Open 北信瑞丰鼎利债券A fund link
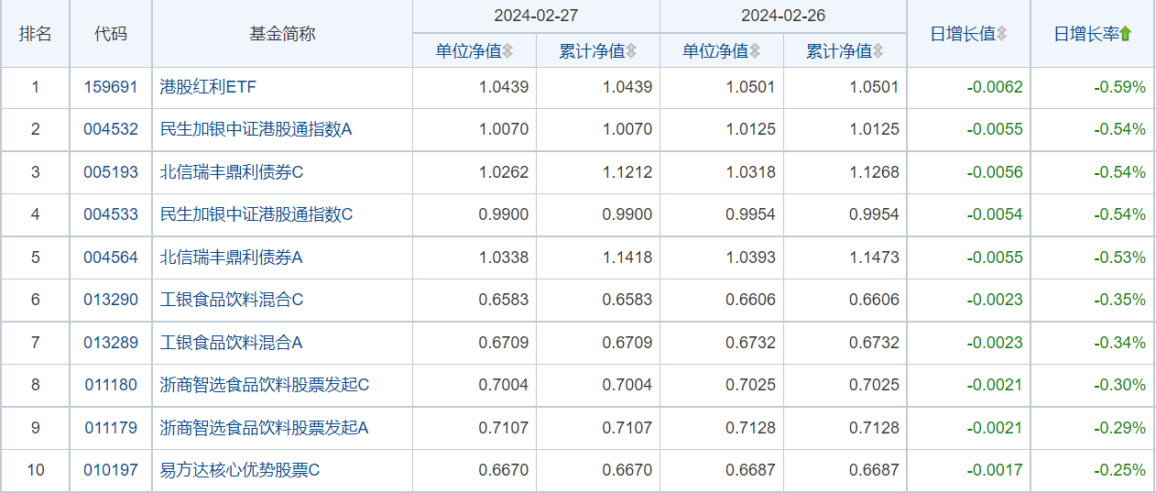 232,257
